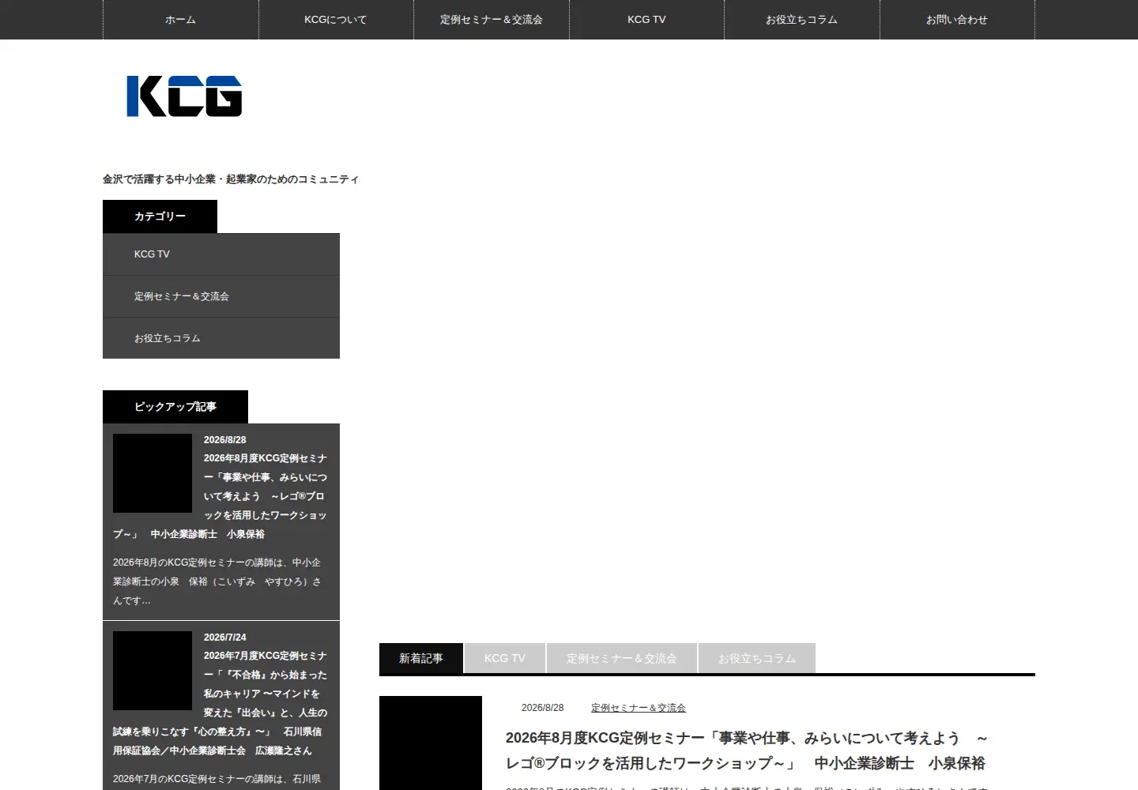Open KCGについて in the top navigation

pos(336,20)
